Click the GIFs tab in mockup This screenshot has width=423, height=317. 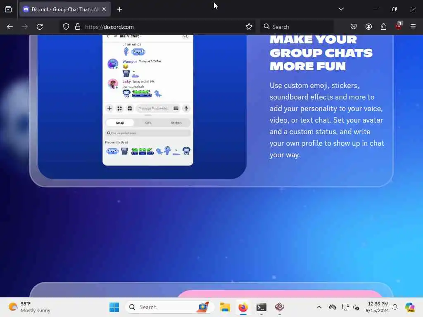148,123
